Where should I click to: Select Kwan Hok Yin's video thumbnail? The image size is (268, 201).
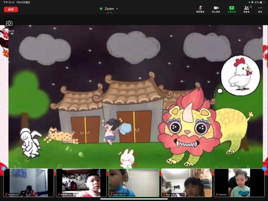pos(134,183)
